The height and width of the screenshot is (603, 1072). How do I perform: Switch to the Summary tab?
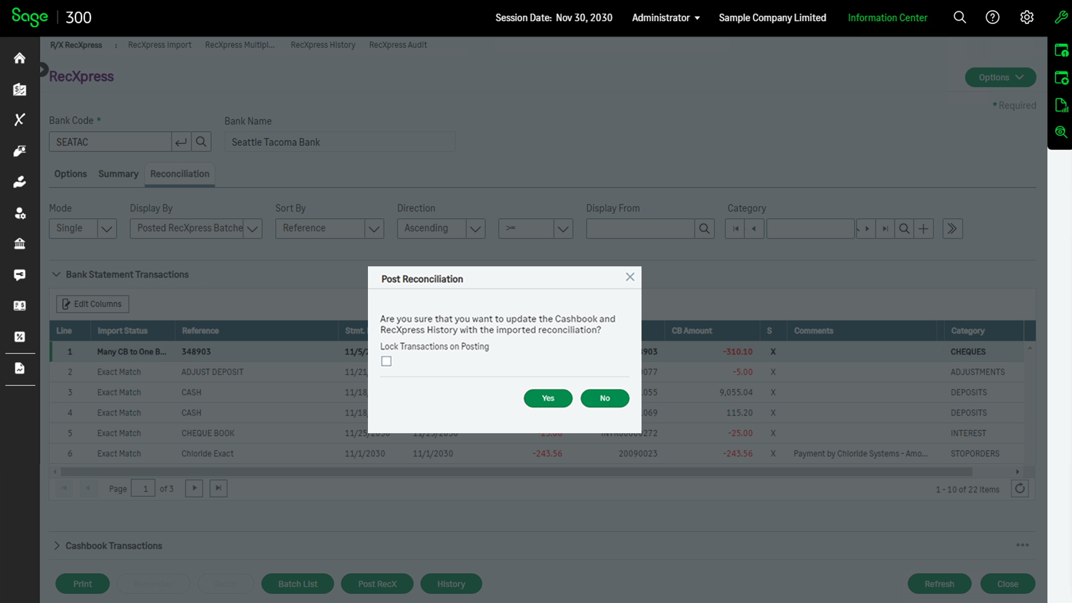(118, 174)
